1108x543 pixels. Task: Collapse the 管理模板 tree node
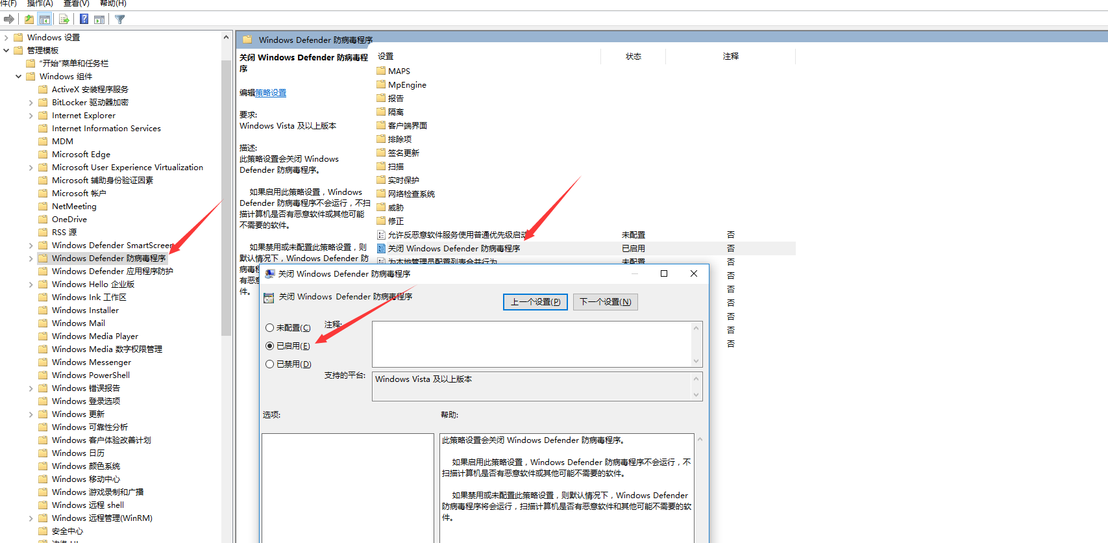6,50
